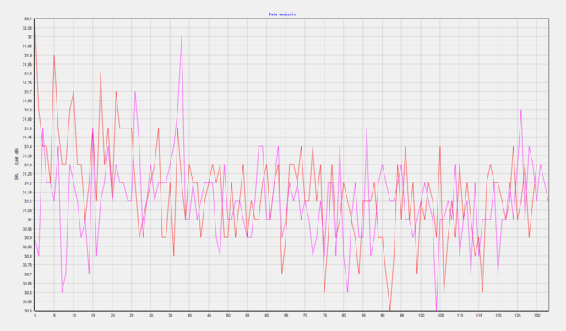Click x-axis tick label 40
The height and width of the screenshot is (331, 566).
click(x=189, y=316)
